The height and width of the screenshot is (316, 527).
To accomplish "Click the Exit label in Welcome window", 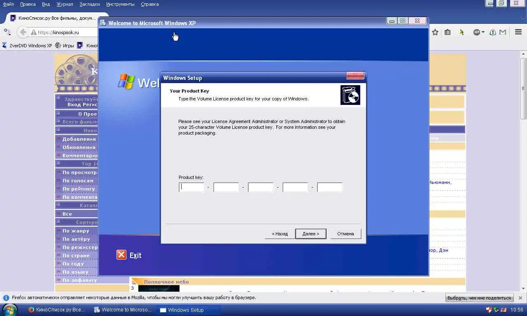I will [135, 256].
